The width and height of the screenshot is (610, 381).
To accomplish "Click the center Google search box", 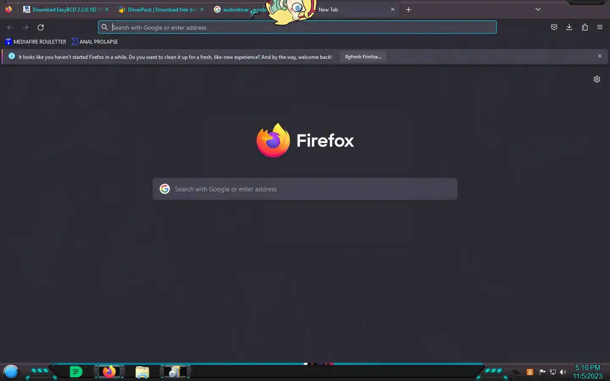I will tap(305, 189).
